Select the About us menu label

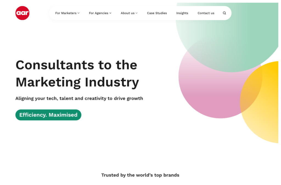coord(127,13)
